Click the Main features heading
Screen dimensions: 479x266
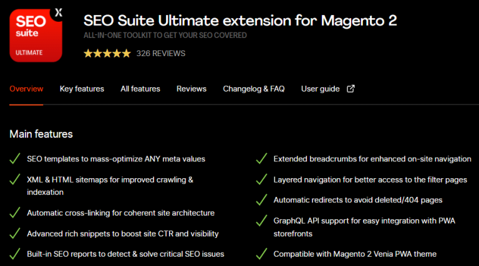(41, 134)
